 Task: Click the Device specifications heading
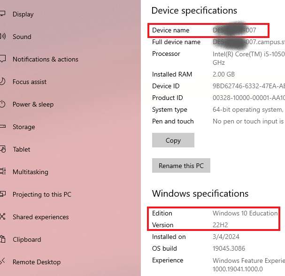click(194, 10)
